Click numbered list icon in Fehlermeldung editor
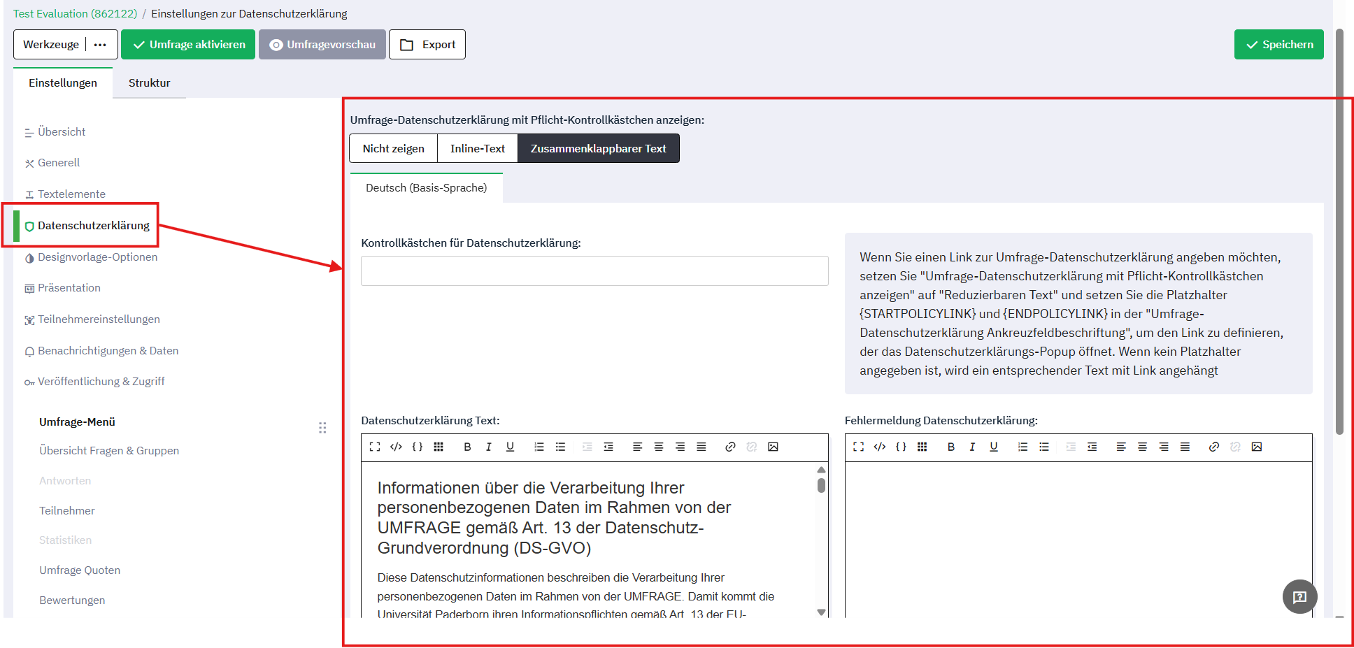 coord(1022,447)
